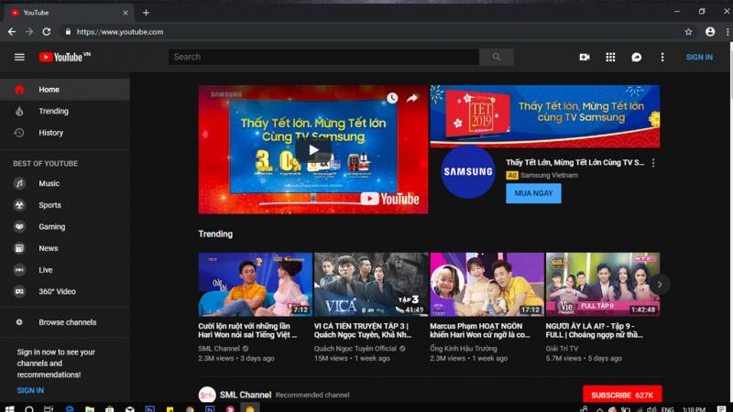733x412 pixels.
Task: Open the ad options three-dot menu
Action: click(653, 163)
